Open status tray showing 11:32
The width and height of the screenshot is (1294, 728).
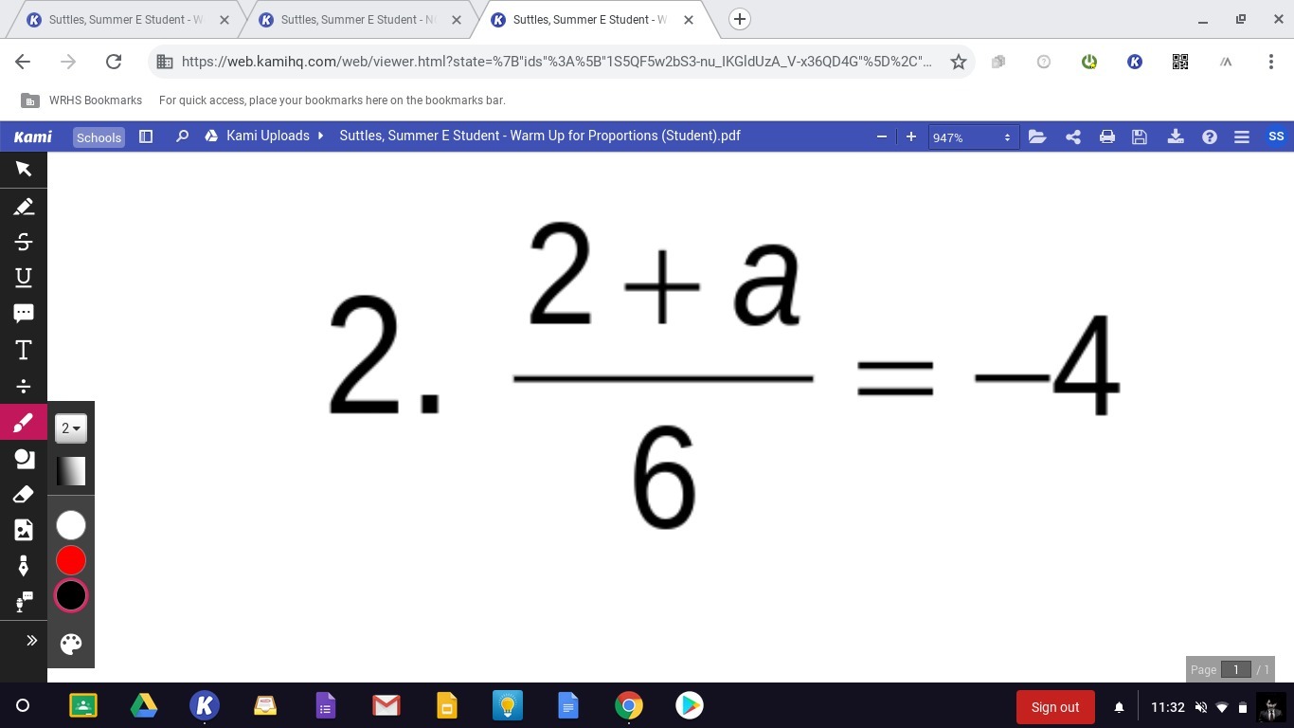point(1199,707)
